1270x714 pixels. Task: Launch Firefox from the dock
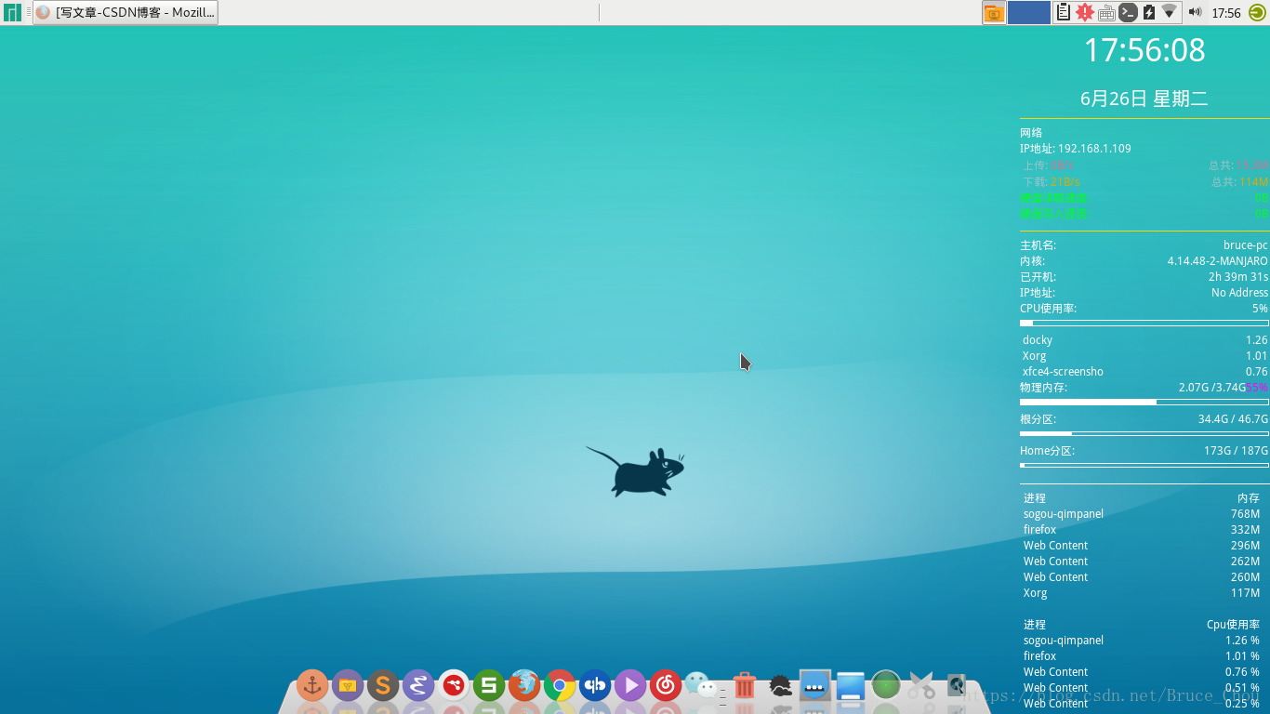(524, 686)
